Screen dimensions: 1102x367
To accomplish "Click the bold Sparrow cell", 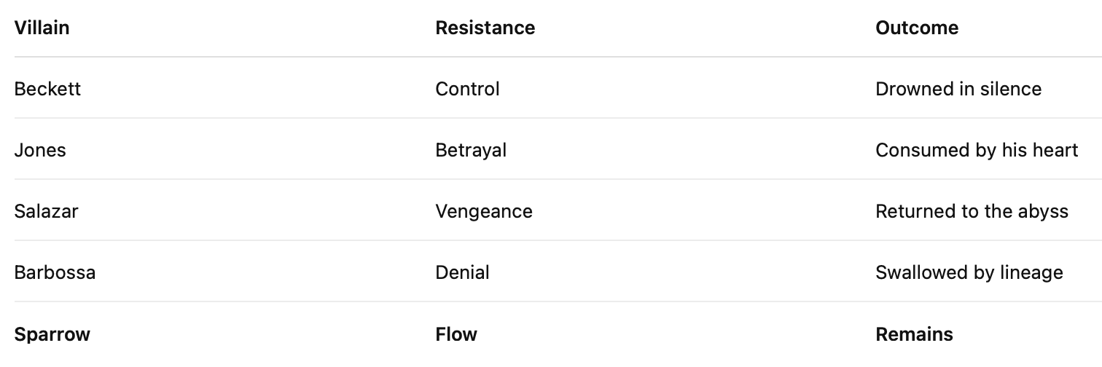I will [x=52, y=334].
